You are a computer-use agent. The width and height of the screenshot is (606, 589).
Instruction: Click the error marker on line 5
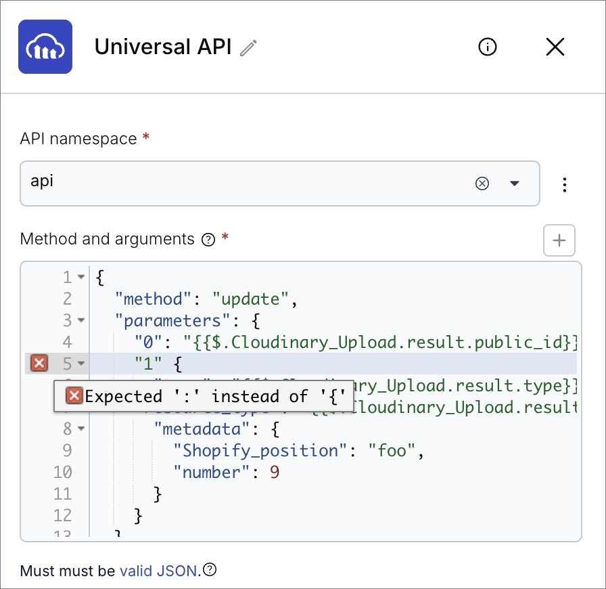point(39,364)
